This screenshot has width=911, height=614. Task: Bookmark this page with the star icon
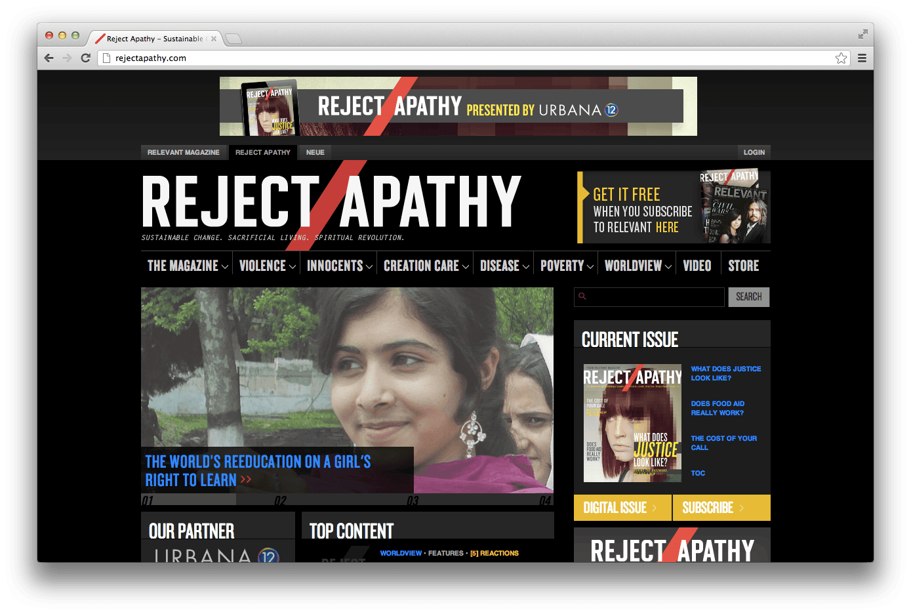(x=841, y=58)
